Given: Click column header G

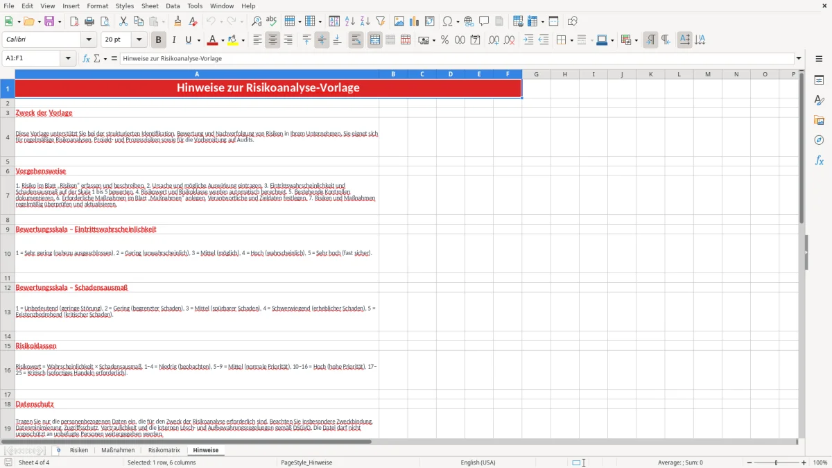Looking at the screenshot, I should tap(536, 74).
